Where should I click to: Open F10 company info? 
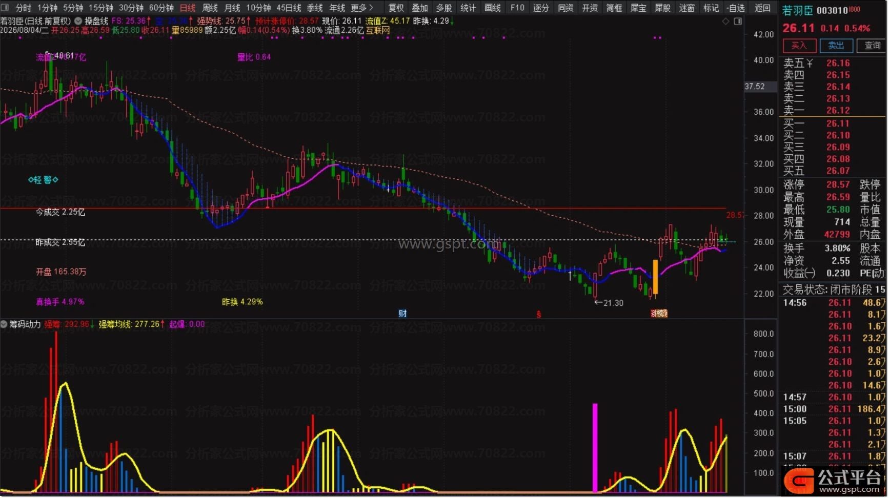point(517,8)
